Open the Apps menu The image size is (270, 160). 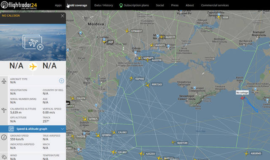(x=58, y=5)
